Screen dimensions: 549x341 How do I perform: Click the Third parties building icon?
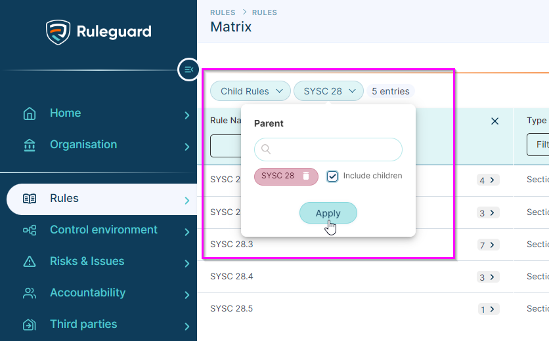[x=30, y=325]
